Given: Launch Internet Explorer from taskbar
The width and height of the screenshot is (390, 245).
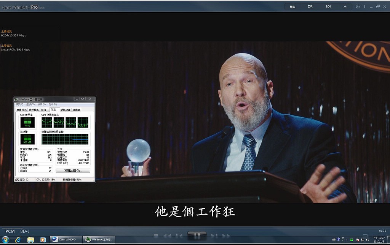Looking at the screenshot, I should [18, 240].
